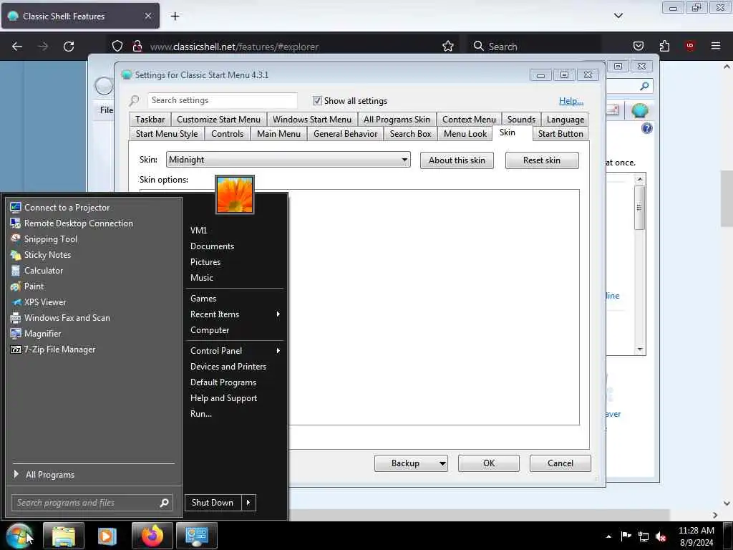Open Connect to a Projector program icon

[x=16, y=207]
